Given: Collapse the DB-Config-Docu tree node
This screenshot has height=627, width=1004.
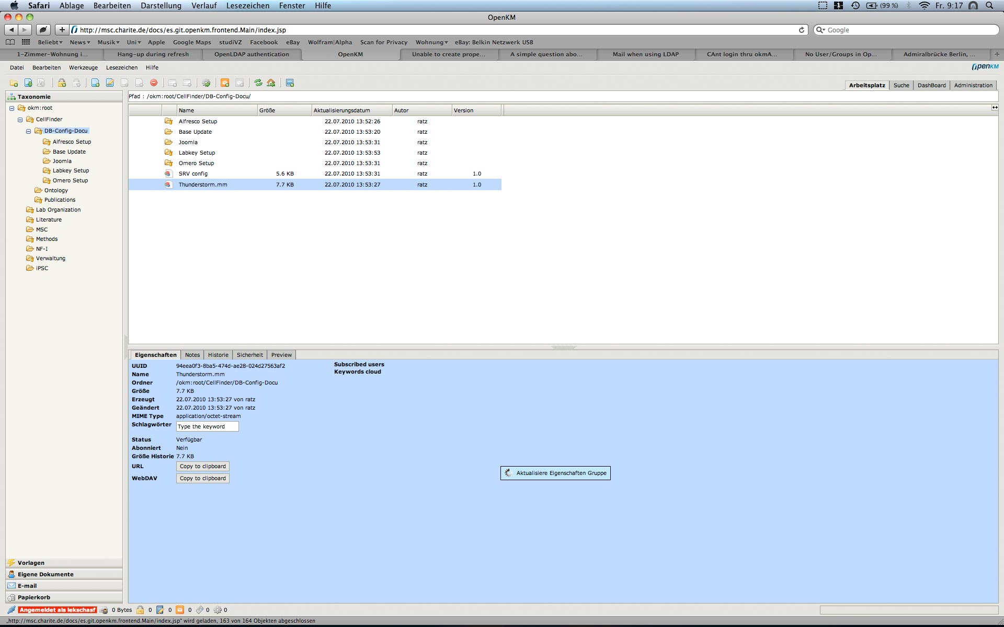Looking at the screenshot, I should (28, 131).
